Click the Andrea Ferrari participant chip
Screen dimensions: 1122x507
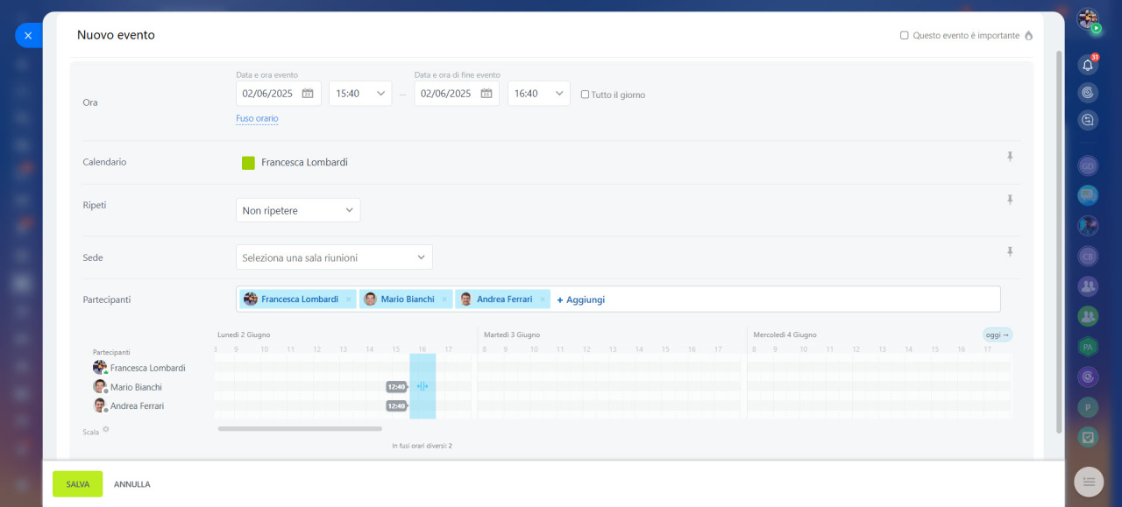(x=503, y=299)
